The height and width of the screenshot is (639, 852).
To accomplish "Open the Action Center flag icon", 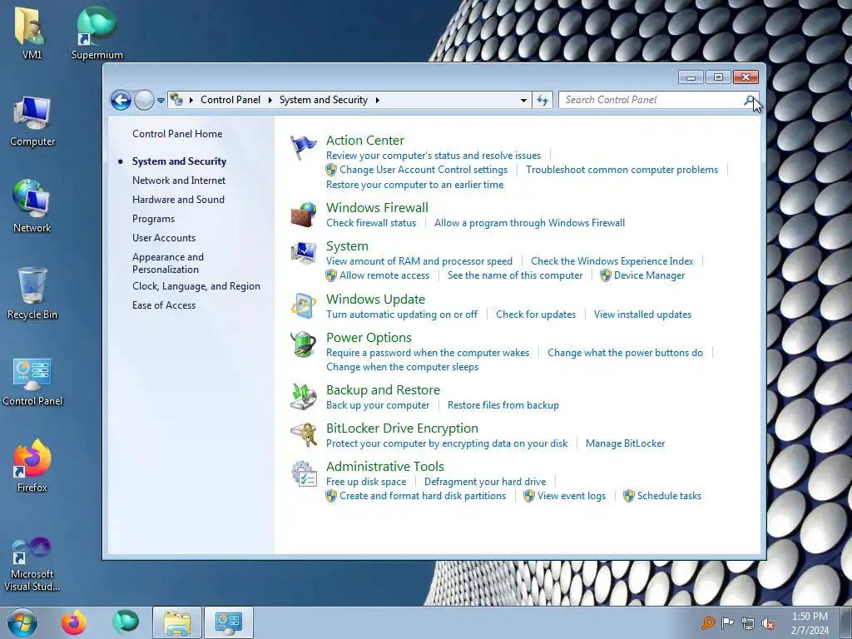I will (x=303, y=147).
